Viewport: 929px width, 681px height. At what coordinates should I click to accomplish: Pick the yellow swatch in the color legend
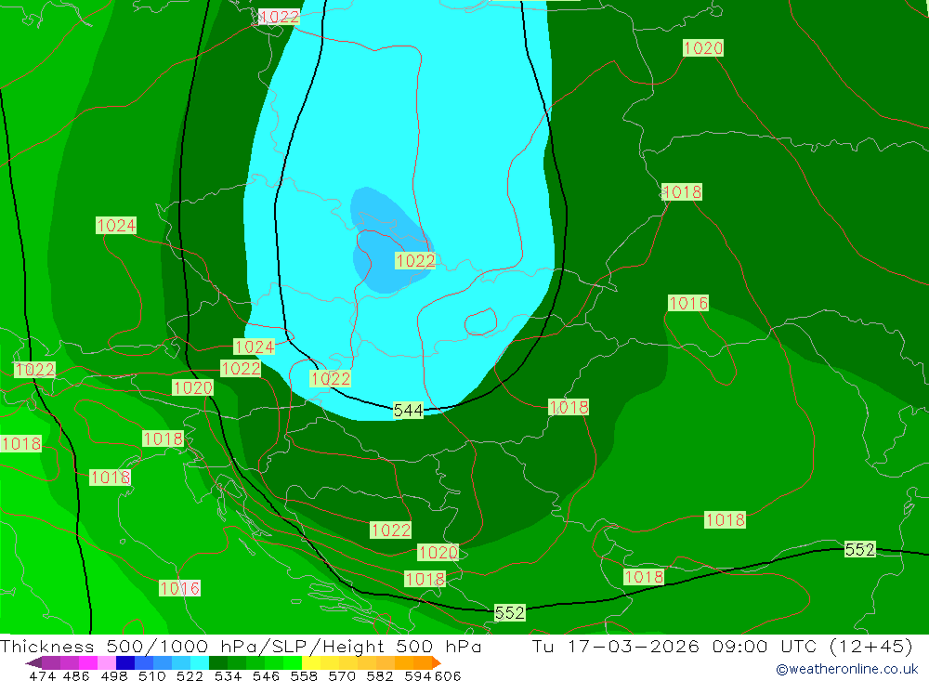[x=311, y=662]
